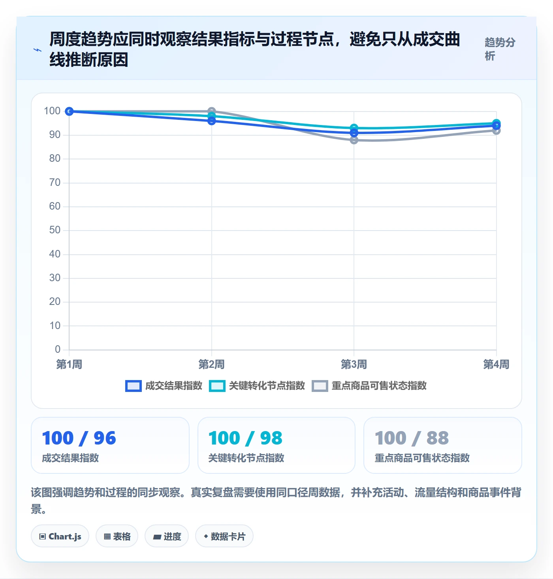Screen dimensions: 553x579
Task: Click the 第3周 axis label
Action: [354, 364]
